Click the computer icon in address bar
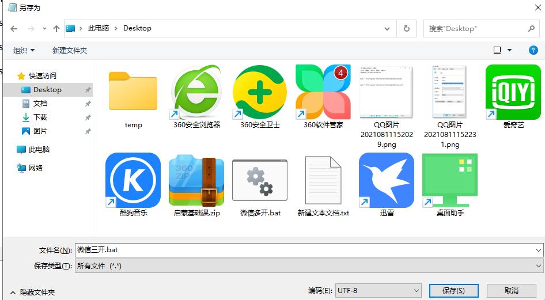 coord(70,28)
